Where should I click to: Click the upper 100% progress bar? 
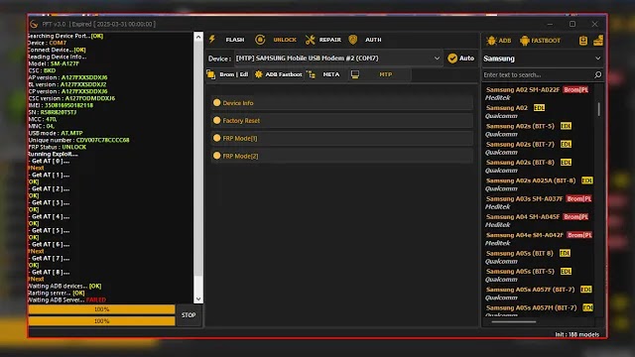click(101, 309)
